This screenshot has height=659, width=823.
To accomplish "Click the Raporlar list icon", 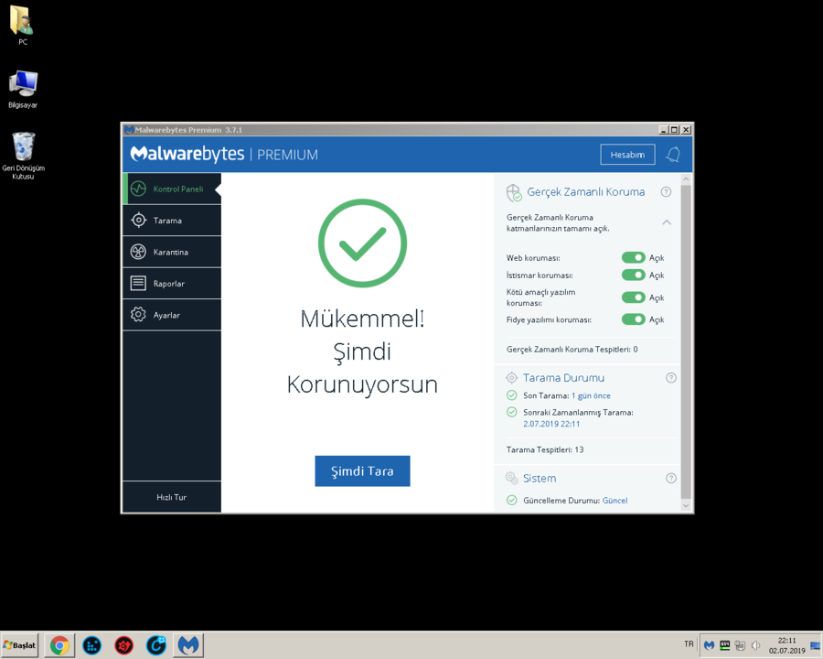I will pyautogui.click(x=138, y=283).
